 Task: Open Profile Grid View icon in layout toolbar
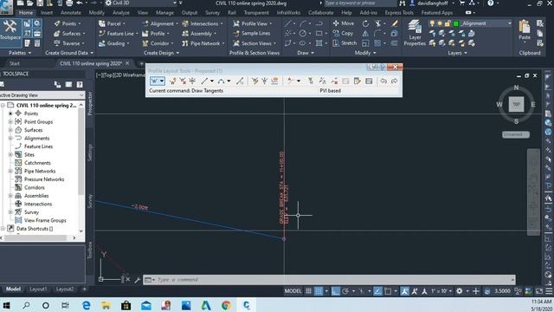(369, 81)
